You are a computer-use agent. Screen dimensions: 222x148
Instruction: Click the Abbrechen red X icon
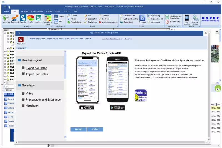pyautogui.click(x=21, y=39)
